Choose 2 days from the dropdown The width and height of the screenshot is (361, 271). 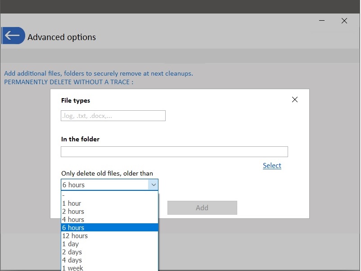[109, 252]
